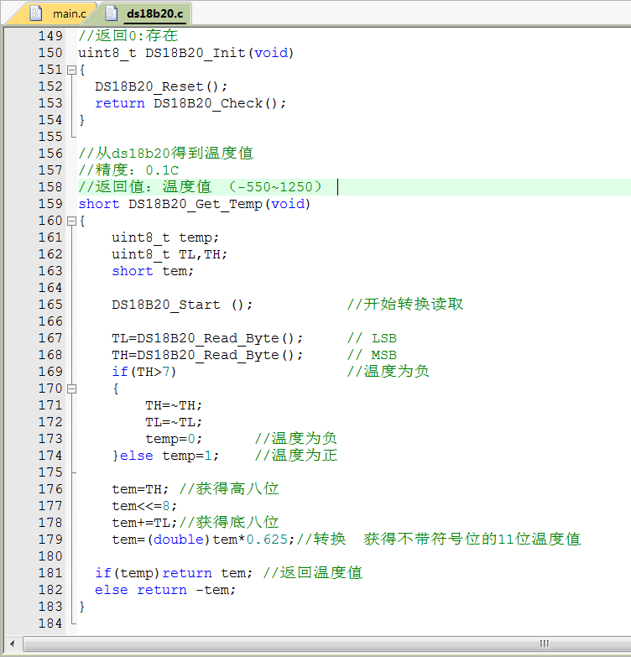Image resolution: width=631 pixels, height=657 pixels.
Task: Click the 'if(temp)return tem;' line
Action: tap(174, 573)
